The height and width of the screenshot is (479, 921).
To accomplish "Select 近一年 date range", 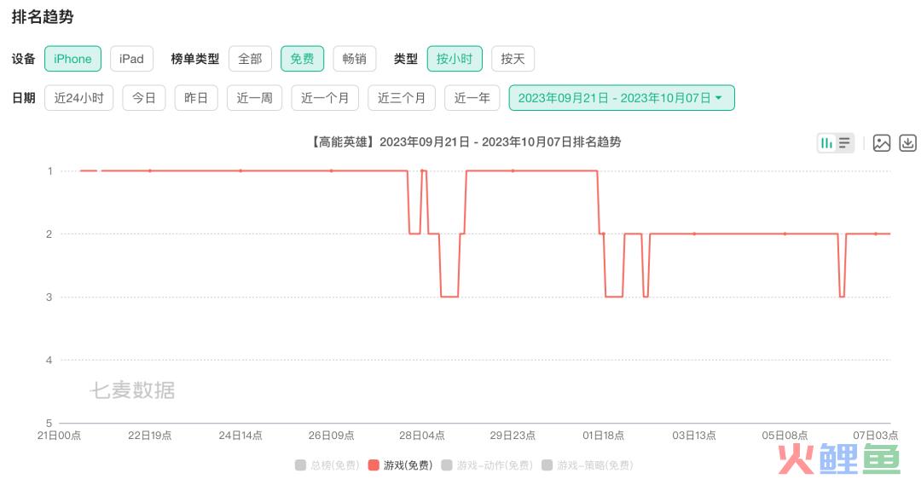I will click(x=472, y=97).
